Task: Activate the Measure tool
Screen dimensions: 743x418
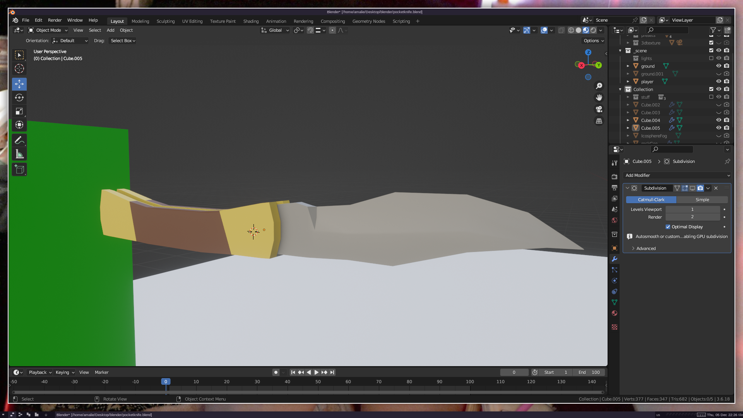Action: pos(19,154)
